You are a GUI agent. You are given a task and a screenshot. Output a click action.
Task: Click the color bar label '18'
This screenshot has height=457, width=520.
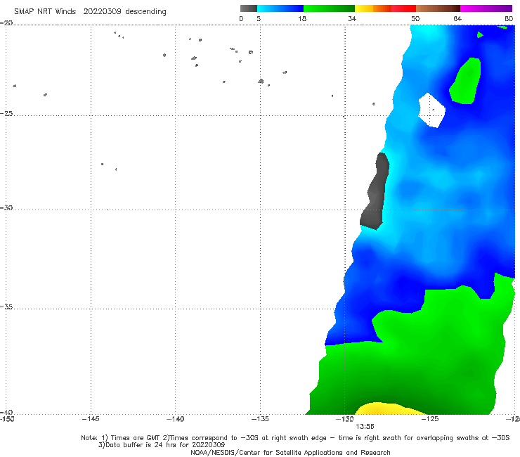(302, 18)
